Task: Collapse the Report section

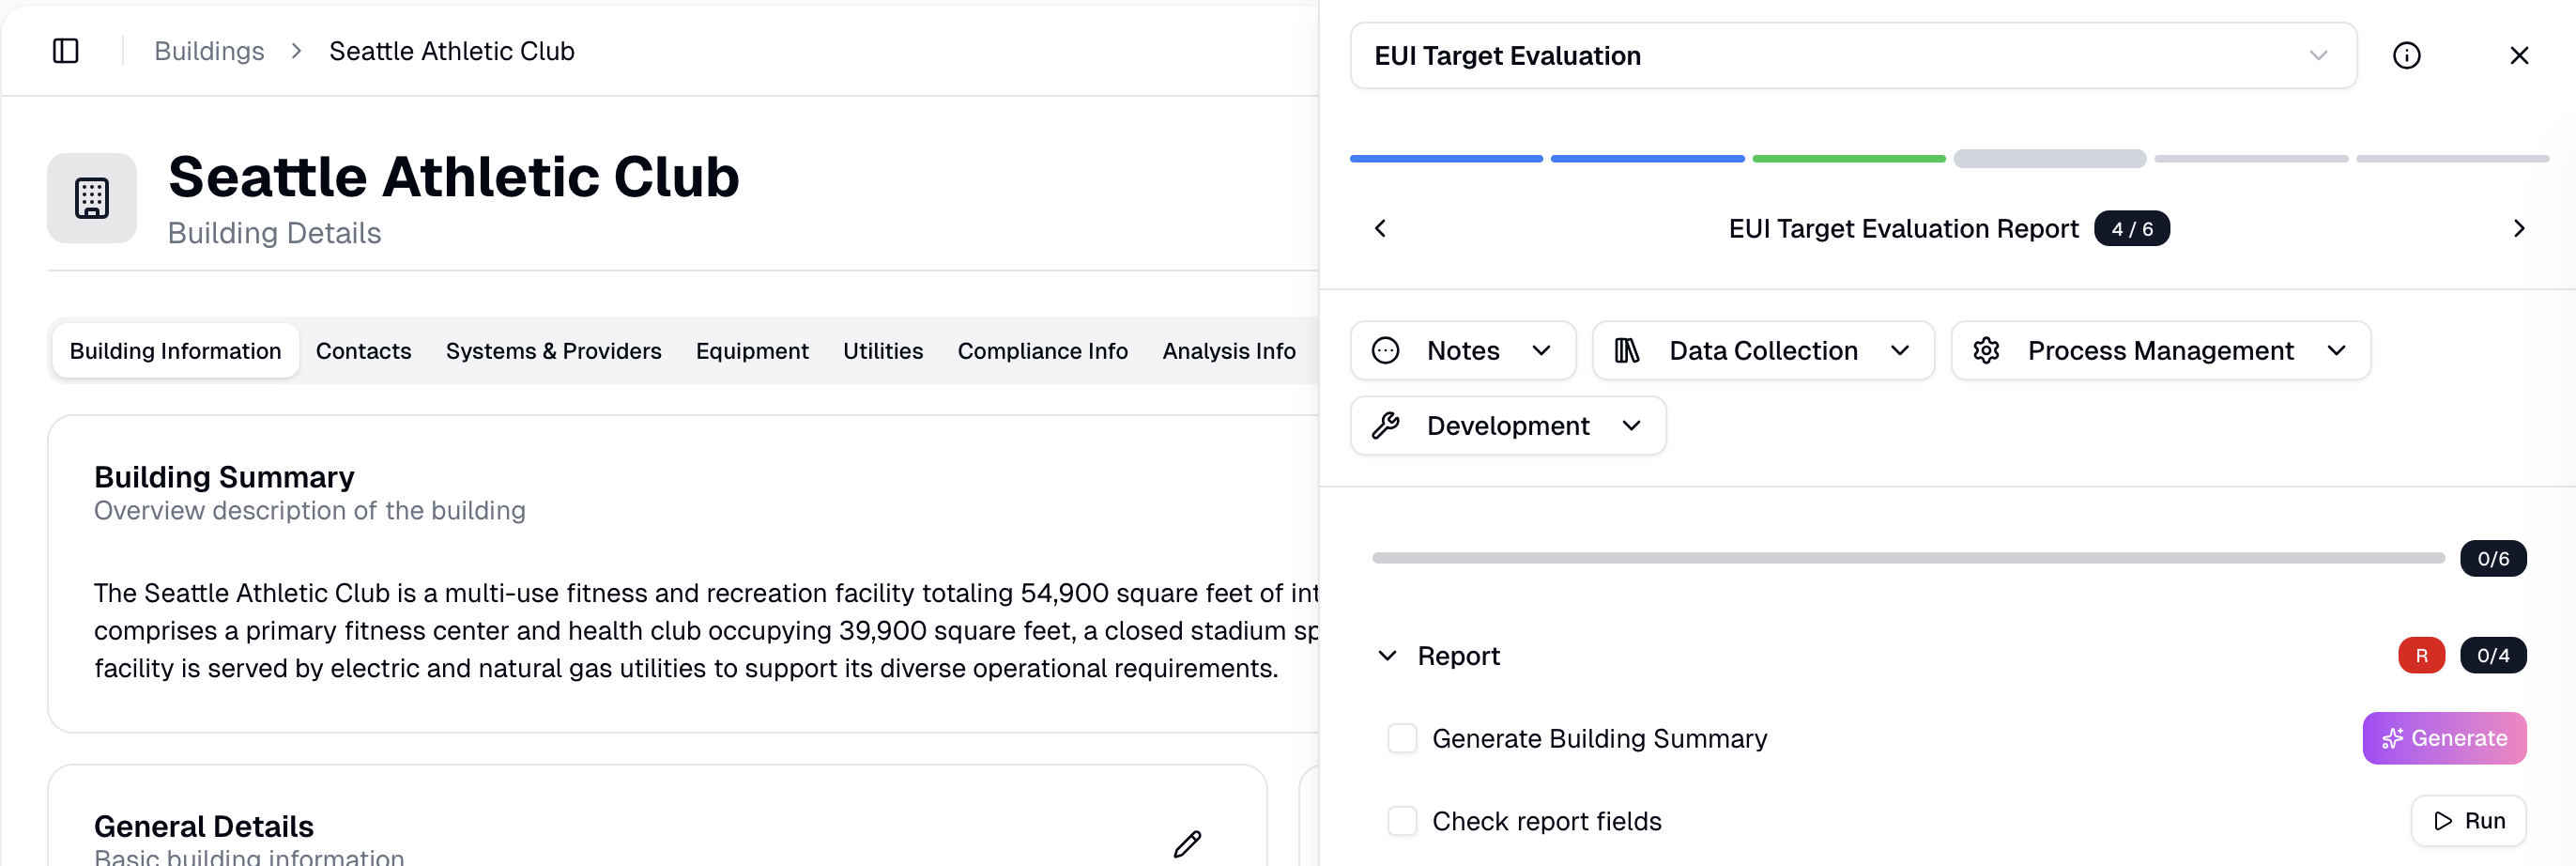Action: 1387,656
